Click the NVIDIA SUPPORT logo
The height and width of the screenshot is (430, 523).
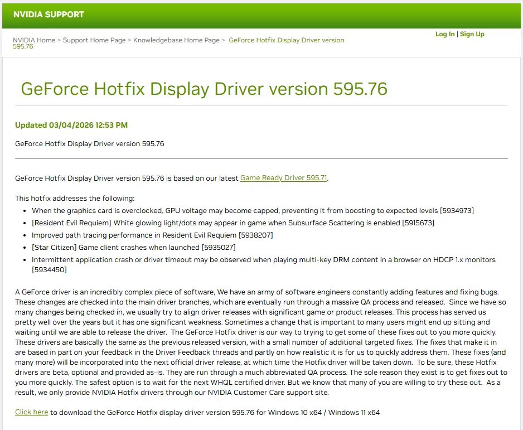click(49, 15)
